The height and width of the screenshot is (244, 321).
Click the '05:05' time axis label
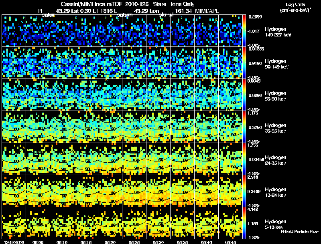click(38, 242)
